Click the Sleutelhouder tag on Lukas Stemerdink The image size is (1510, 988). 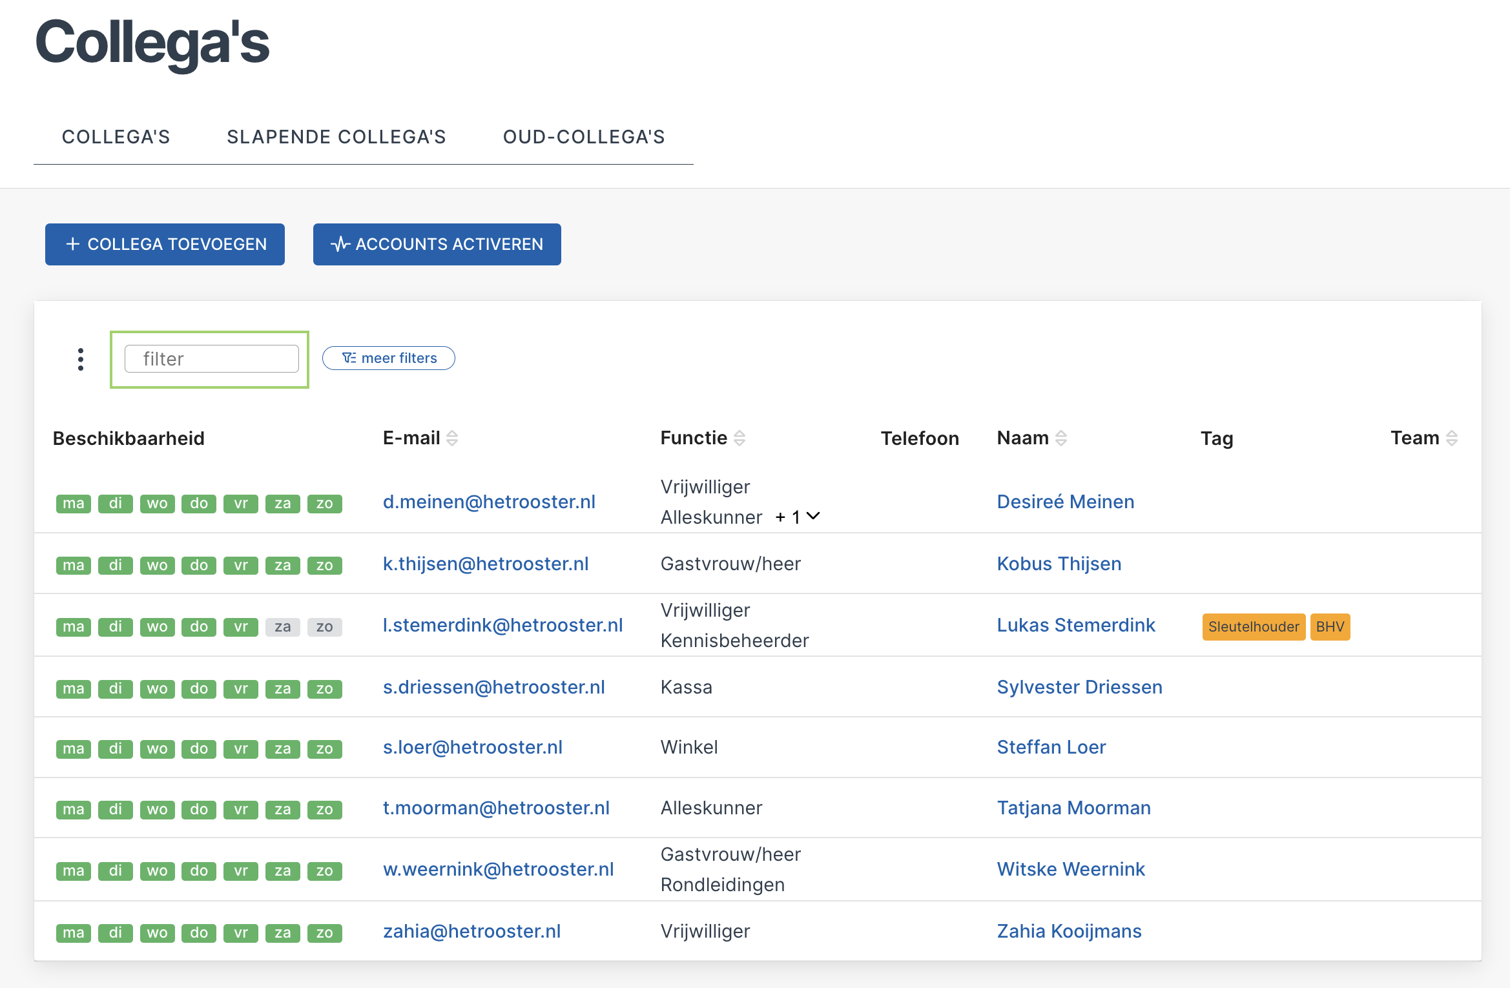(1254, 626)
